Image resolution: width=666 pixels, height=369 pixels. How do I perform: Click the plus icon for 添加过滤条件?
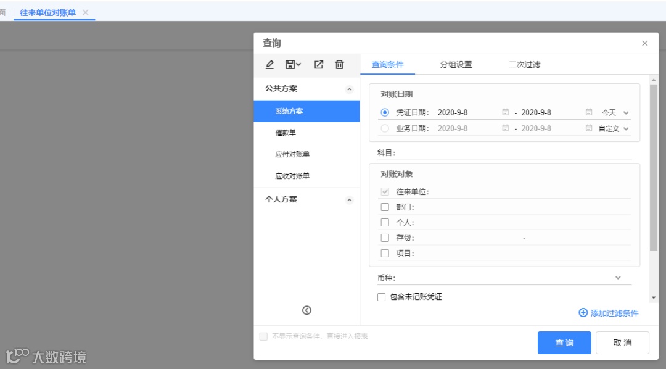[x=583, y=313]
